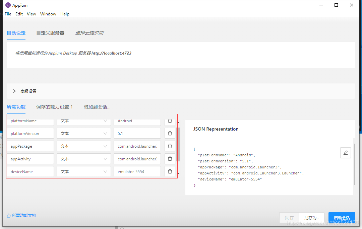
Task: Select the 附加到会话... tab
Action: (x=97, y=107)
